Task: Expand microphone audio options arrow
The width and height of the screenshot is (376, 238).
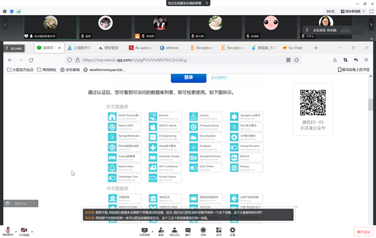Action: 16,232
